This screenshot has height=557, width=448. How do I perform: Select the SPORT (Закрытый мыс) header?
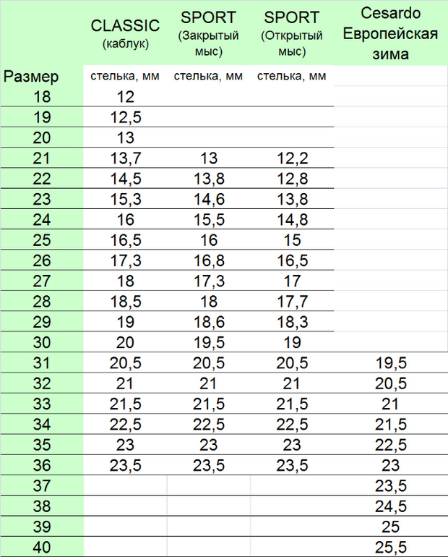(208, 34)
